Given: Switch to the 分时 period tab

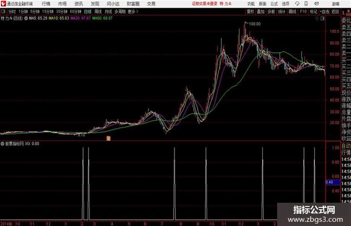Looking at the screenshot, I should 12,12.
